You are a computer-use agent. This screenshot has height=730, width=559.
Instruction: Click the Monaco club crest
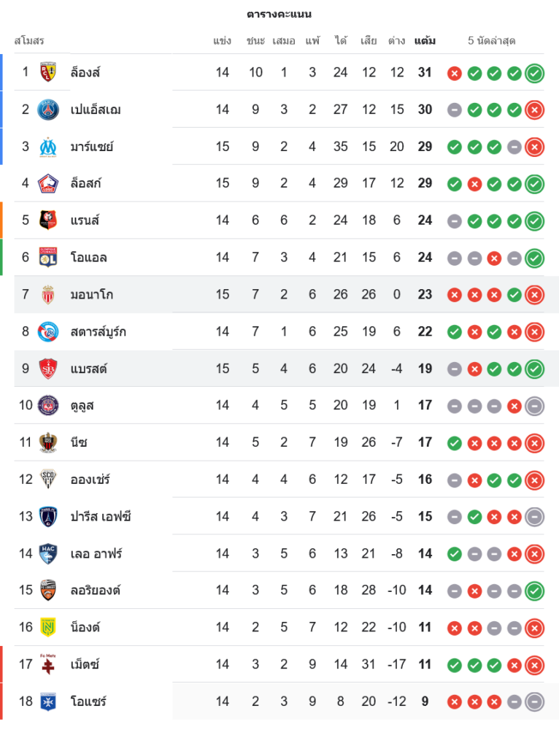point(48,295)
